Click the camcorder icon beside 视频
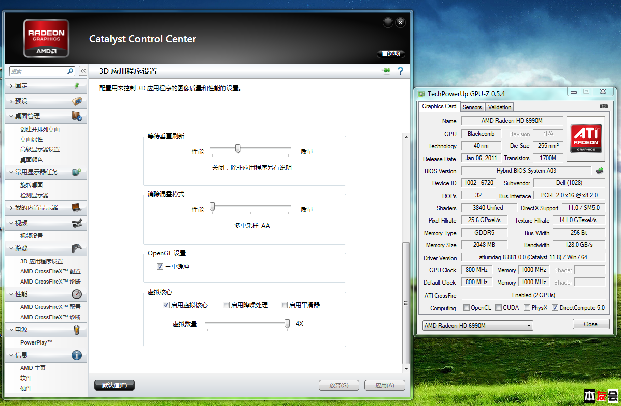 pos(77,223)
